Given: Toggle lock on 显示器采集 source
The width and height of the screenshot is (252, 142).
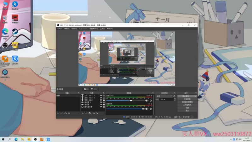Looking at the screenshot, I should [104, 107].
